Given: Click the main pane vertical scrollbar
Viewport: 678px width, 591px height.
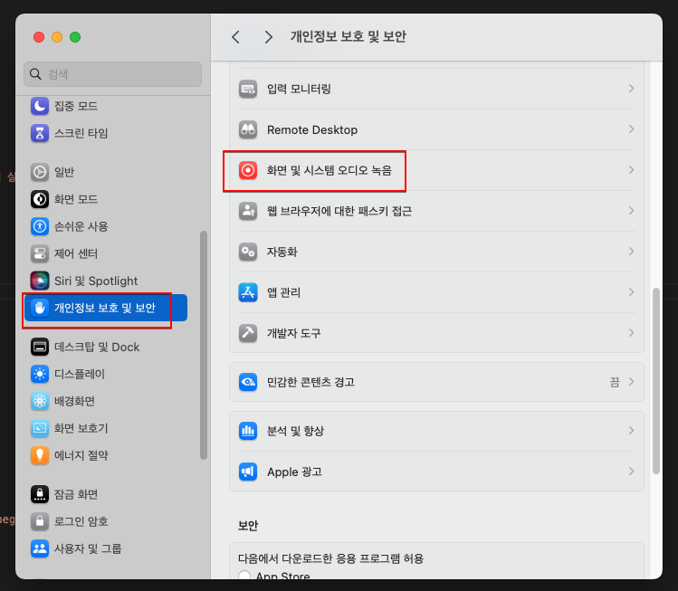Looking at the screenshot, I should pos(656,380).
